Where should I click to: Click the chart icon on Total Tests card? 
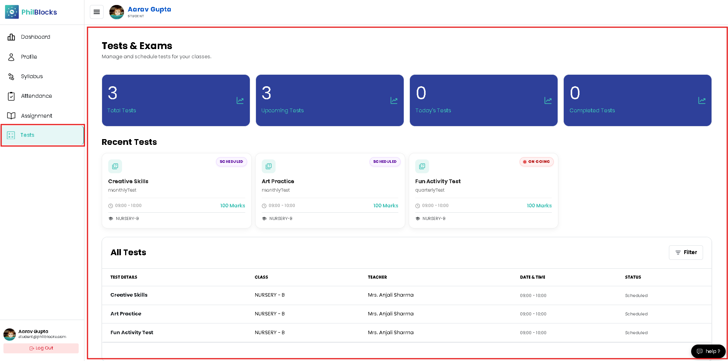point(240,100)
